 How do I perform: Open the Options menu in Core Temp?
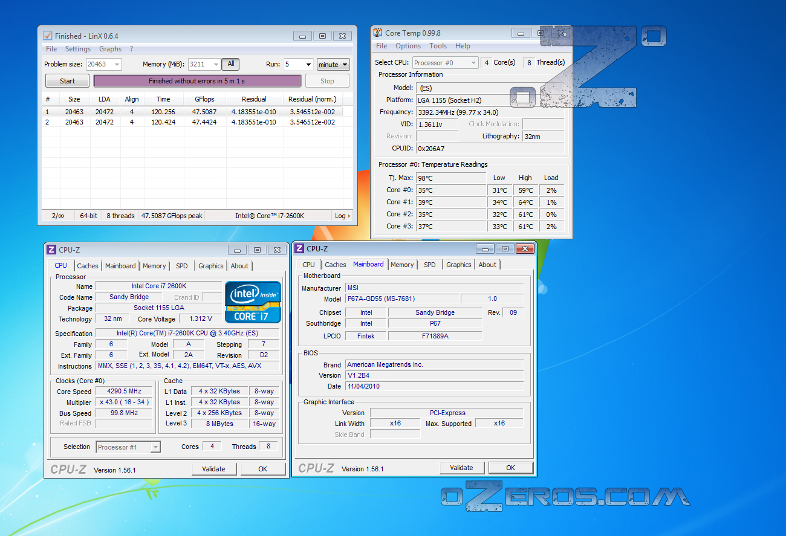pos(408,46)
